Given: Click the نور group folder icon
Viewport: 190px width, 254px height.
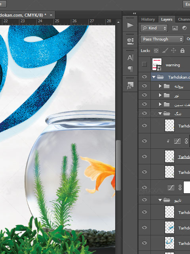Looking at the screenshot, I should pos(167,95).
